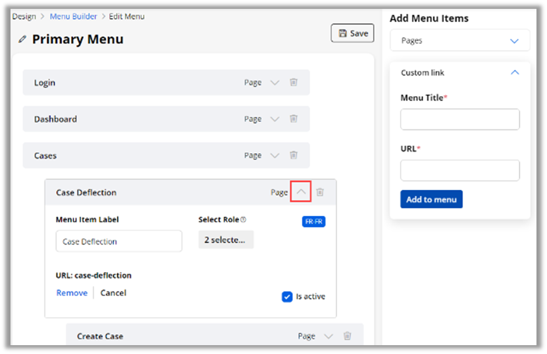Click Select Role help info icon
Screen dimensions: 547x354
243,220
